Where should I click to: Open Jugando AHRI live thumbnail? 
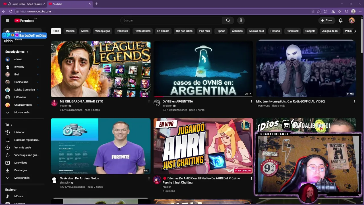point(203,146)
